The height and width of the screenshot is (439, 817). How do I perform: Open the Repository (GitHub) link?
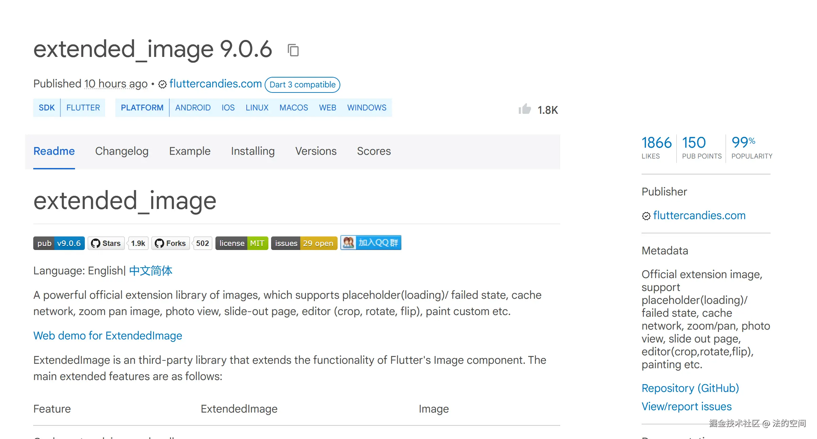690,388
